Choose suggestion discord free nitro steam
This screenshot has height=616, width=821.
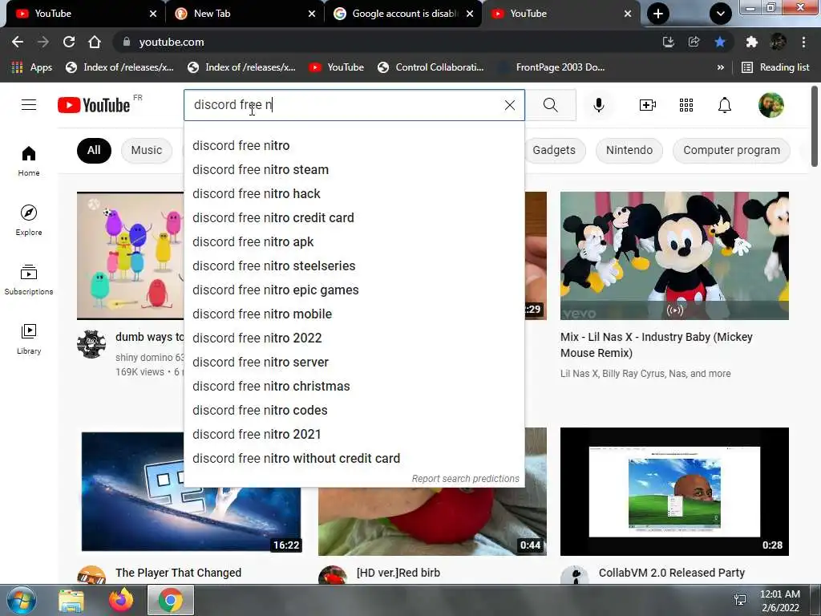pos(354,170)
